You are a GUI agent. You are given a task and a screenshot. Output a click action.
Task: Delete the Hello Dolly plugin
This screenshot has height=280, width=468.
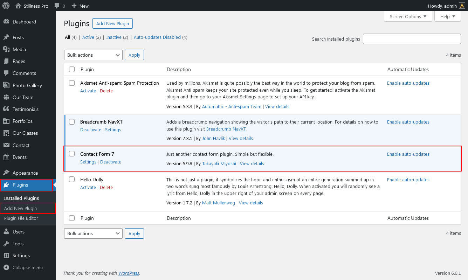[106, 187]
